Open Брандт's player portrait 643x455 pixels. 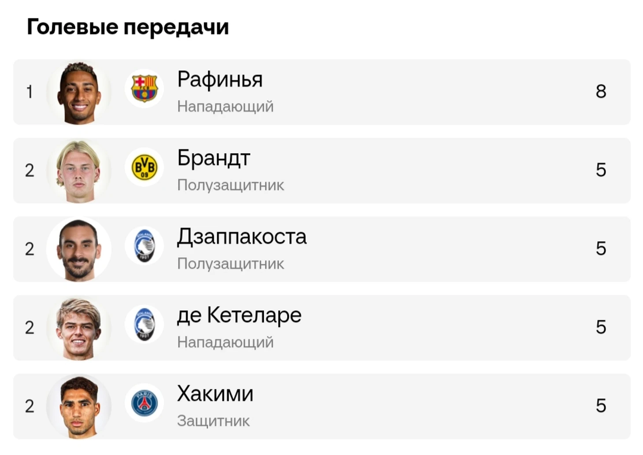tap(79, 171)
